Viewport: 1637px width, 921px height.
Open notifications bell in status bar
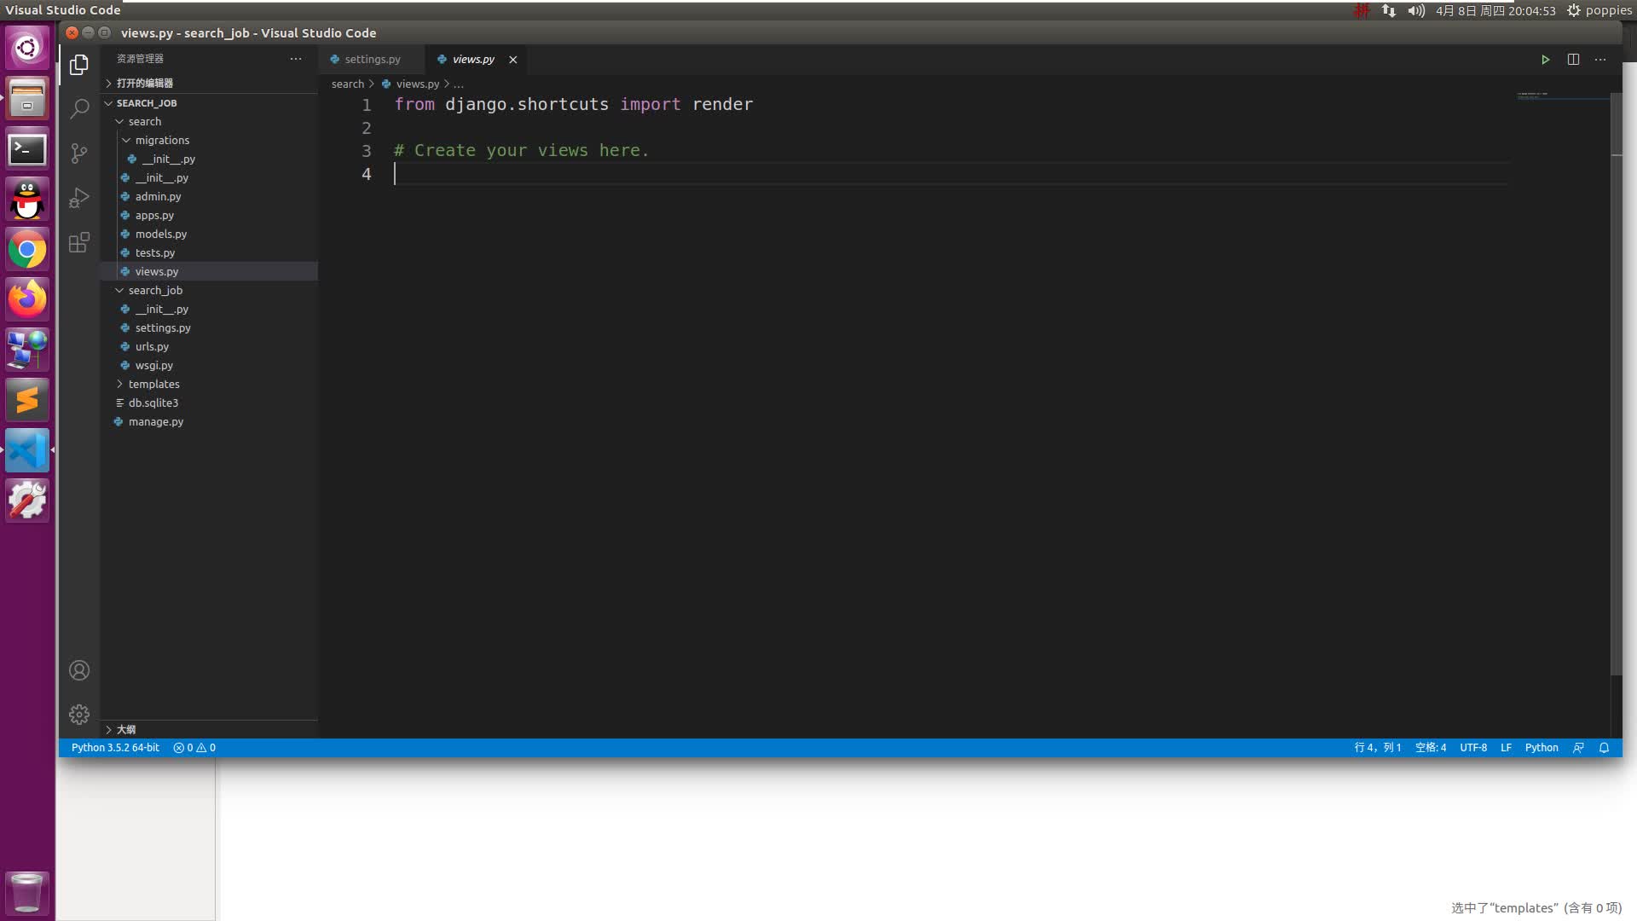[1604, 748]
